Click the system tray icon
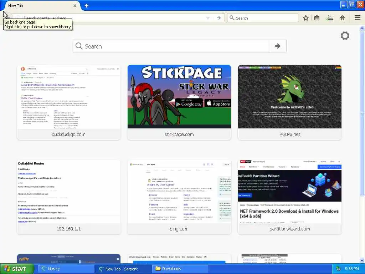The width and height of the screenshot is (365, 274). (x=339, y=269)
